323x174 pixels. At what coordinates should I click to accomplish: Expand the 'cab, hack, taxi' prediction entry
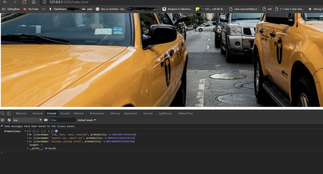tap(28, 135)
